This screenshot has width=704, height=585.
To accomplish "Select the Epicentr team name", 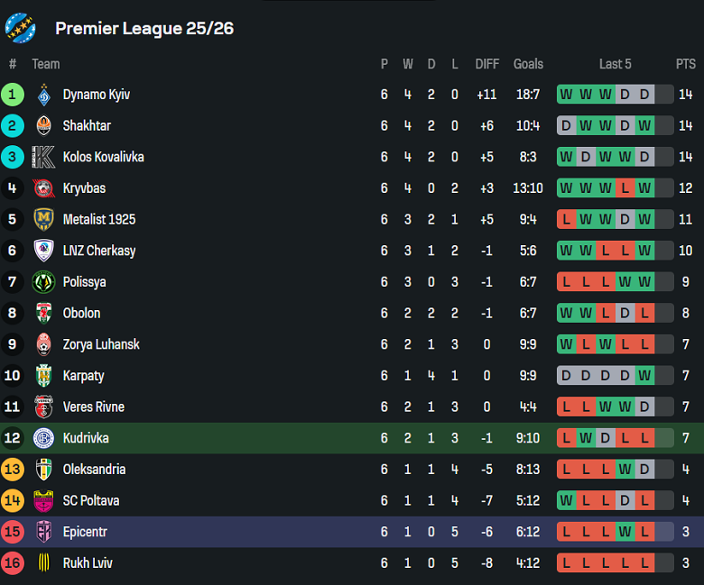I will [x=85, y=532].
